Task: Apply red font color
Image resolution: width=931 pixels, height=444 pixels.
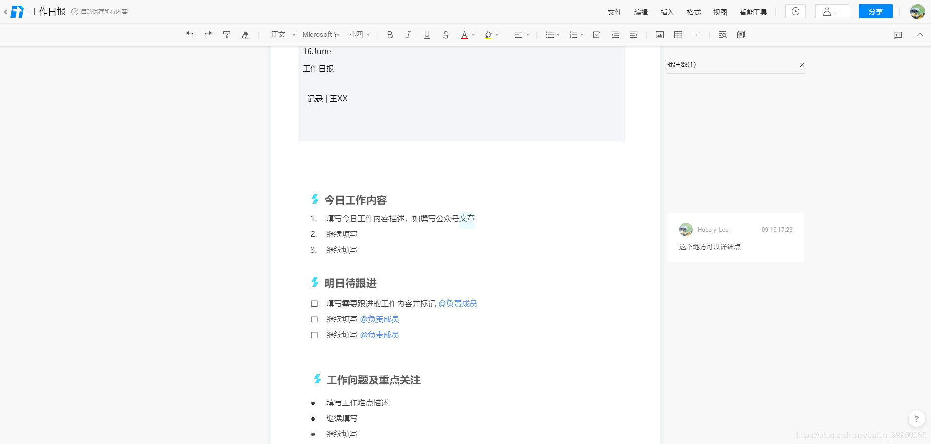Action: [x=465, y=35]
